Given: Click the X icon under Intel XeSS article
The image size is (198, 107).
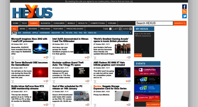Looking at the screenshot, I should pos(54,58).
